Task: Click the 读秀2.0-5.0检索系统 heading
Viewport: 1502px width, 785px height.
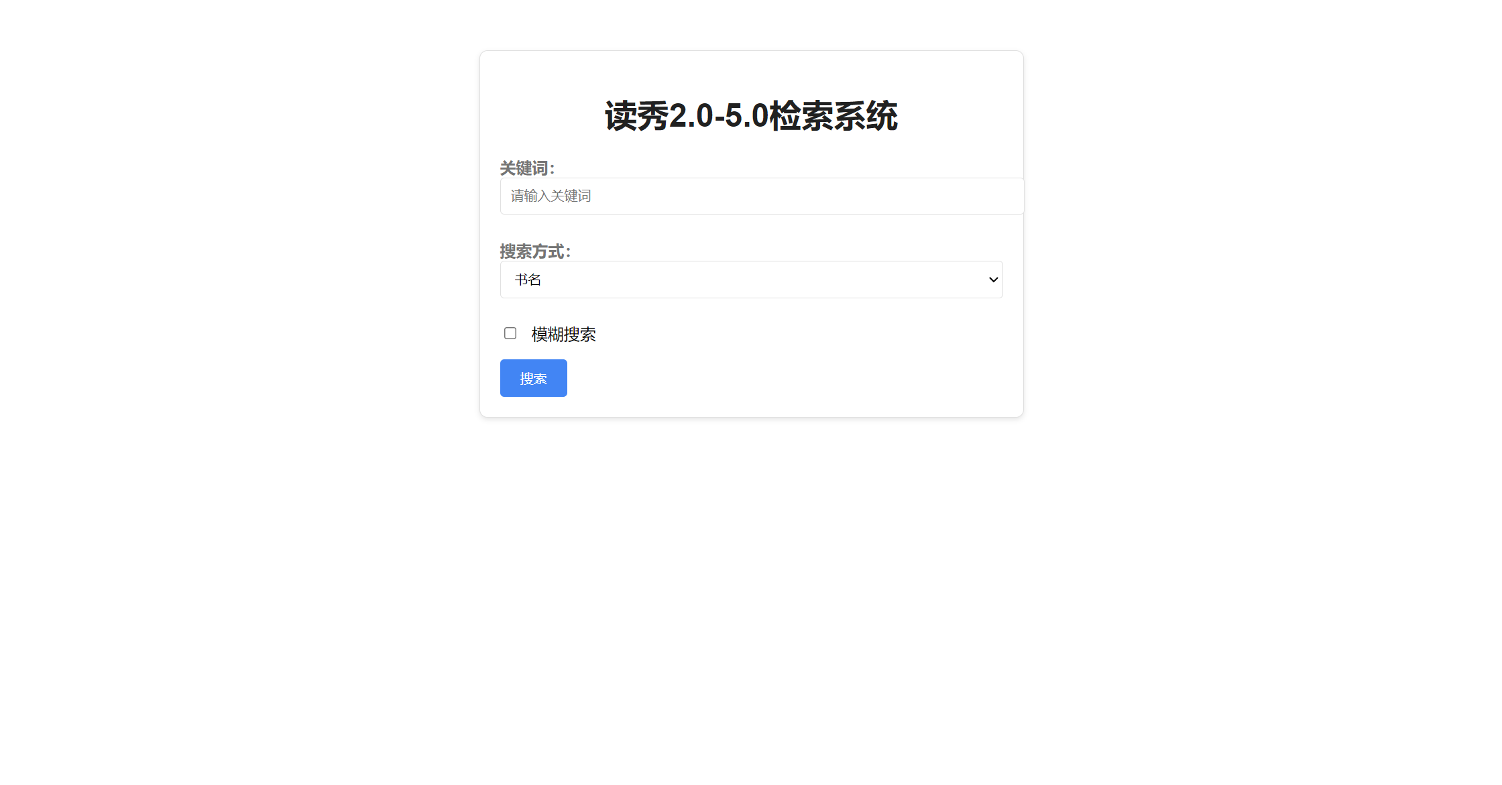Action: pos(751,116)
